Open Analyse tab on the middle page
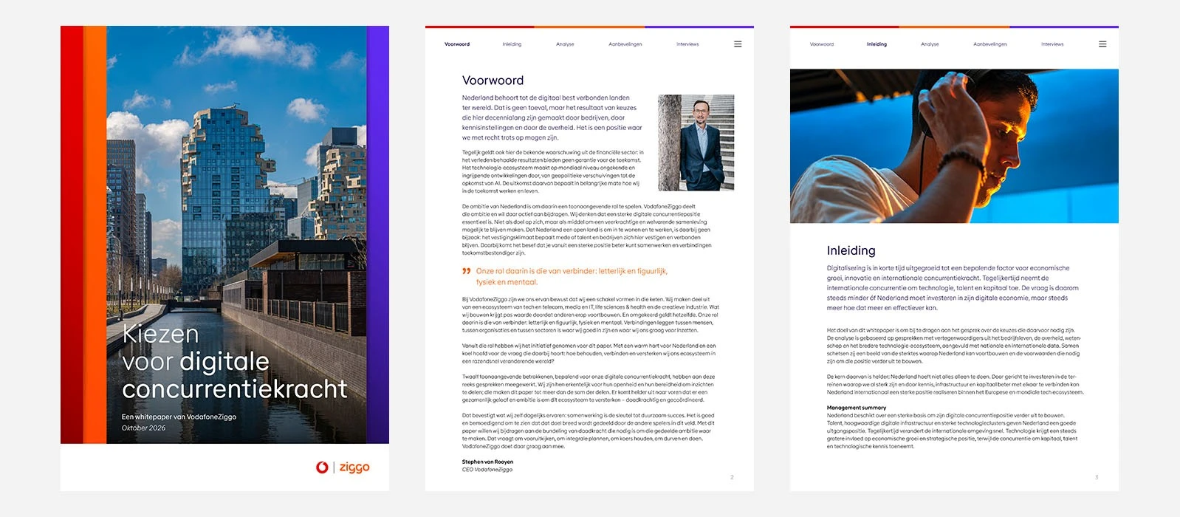The width and height of the screenshot is (1180, 517). pyautogui.click(x=565, y=44)
